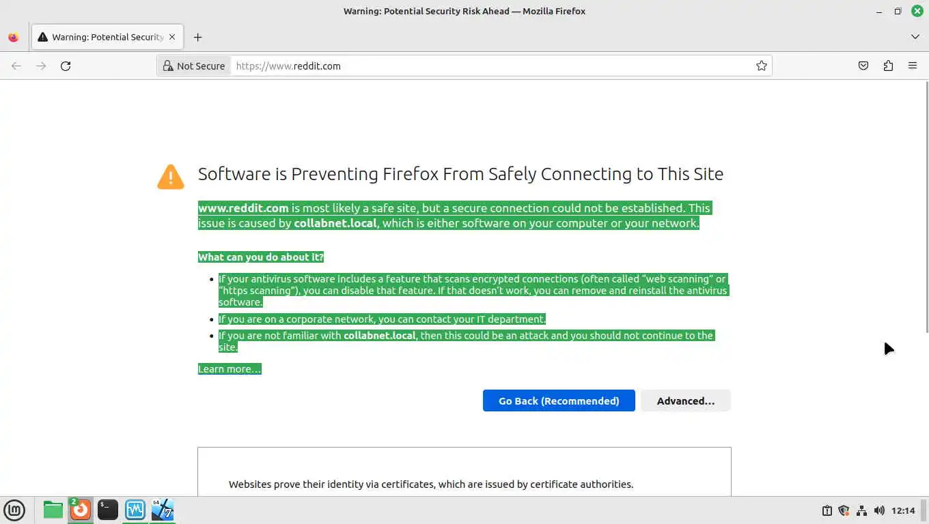Viewport: 929px width, 524px height.
Task: Open a new tab with plus button
Action: [x=197, y=38]
